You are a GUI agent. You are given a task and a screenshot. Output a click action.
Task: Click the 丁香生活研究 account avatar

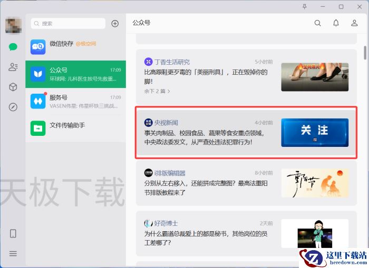pyautogui.click(x=148, y=62)
